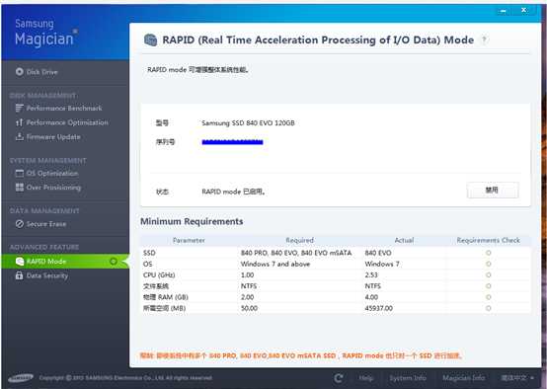
Task: Click the disable RAPID mode button
Action: [x=493, y=191]
